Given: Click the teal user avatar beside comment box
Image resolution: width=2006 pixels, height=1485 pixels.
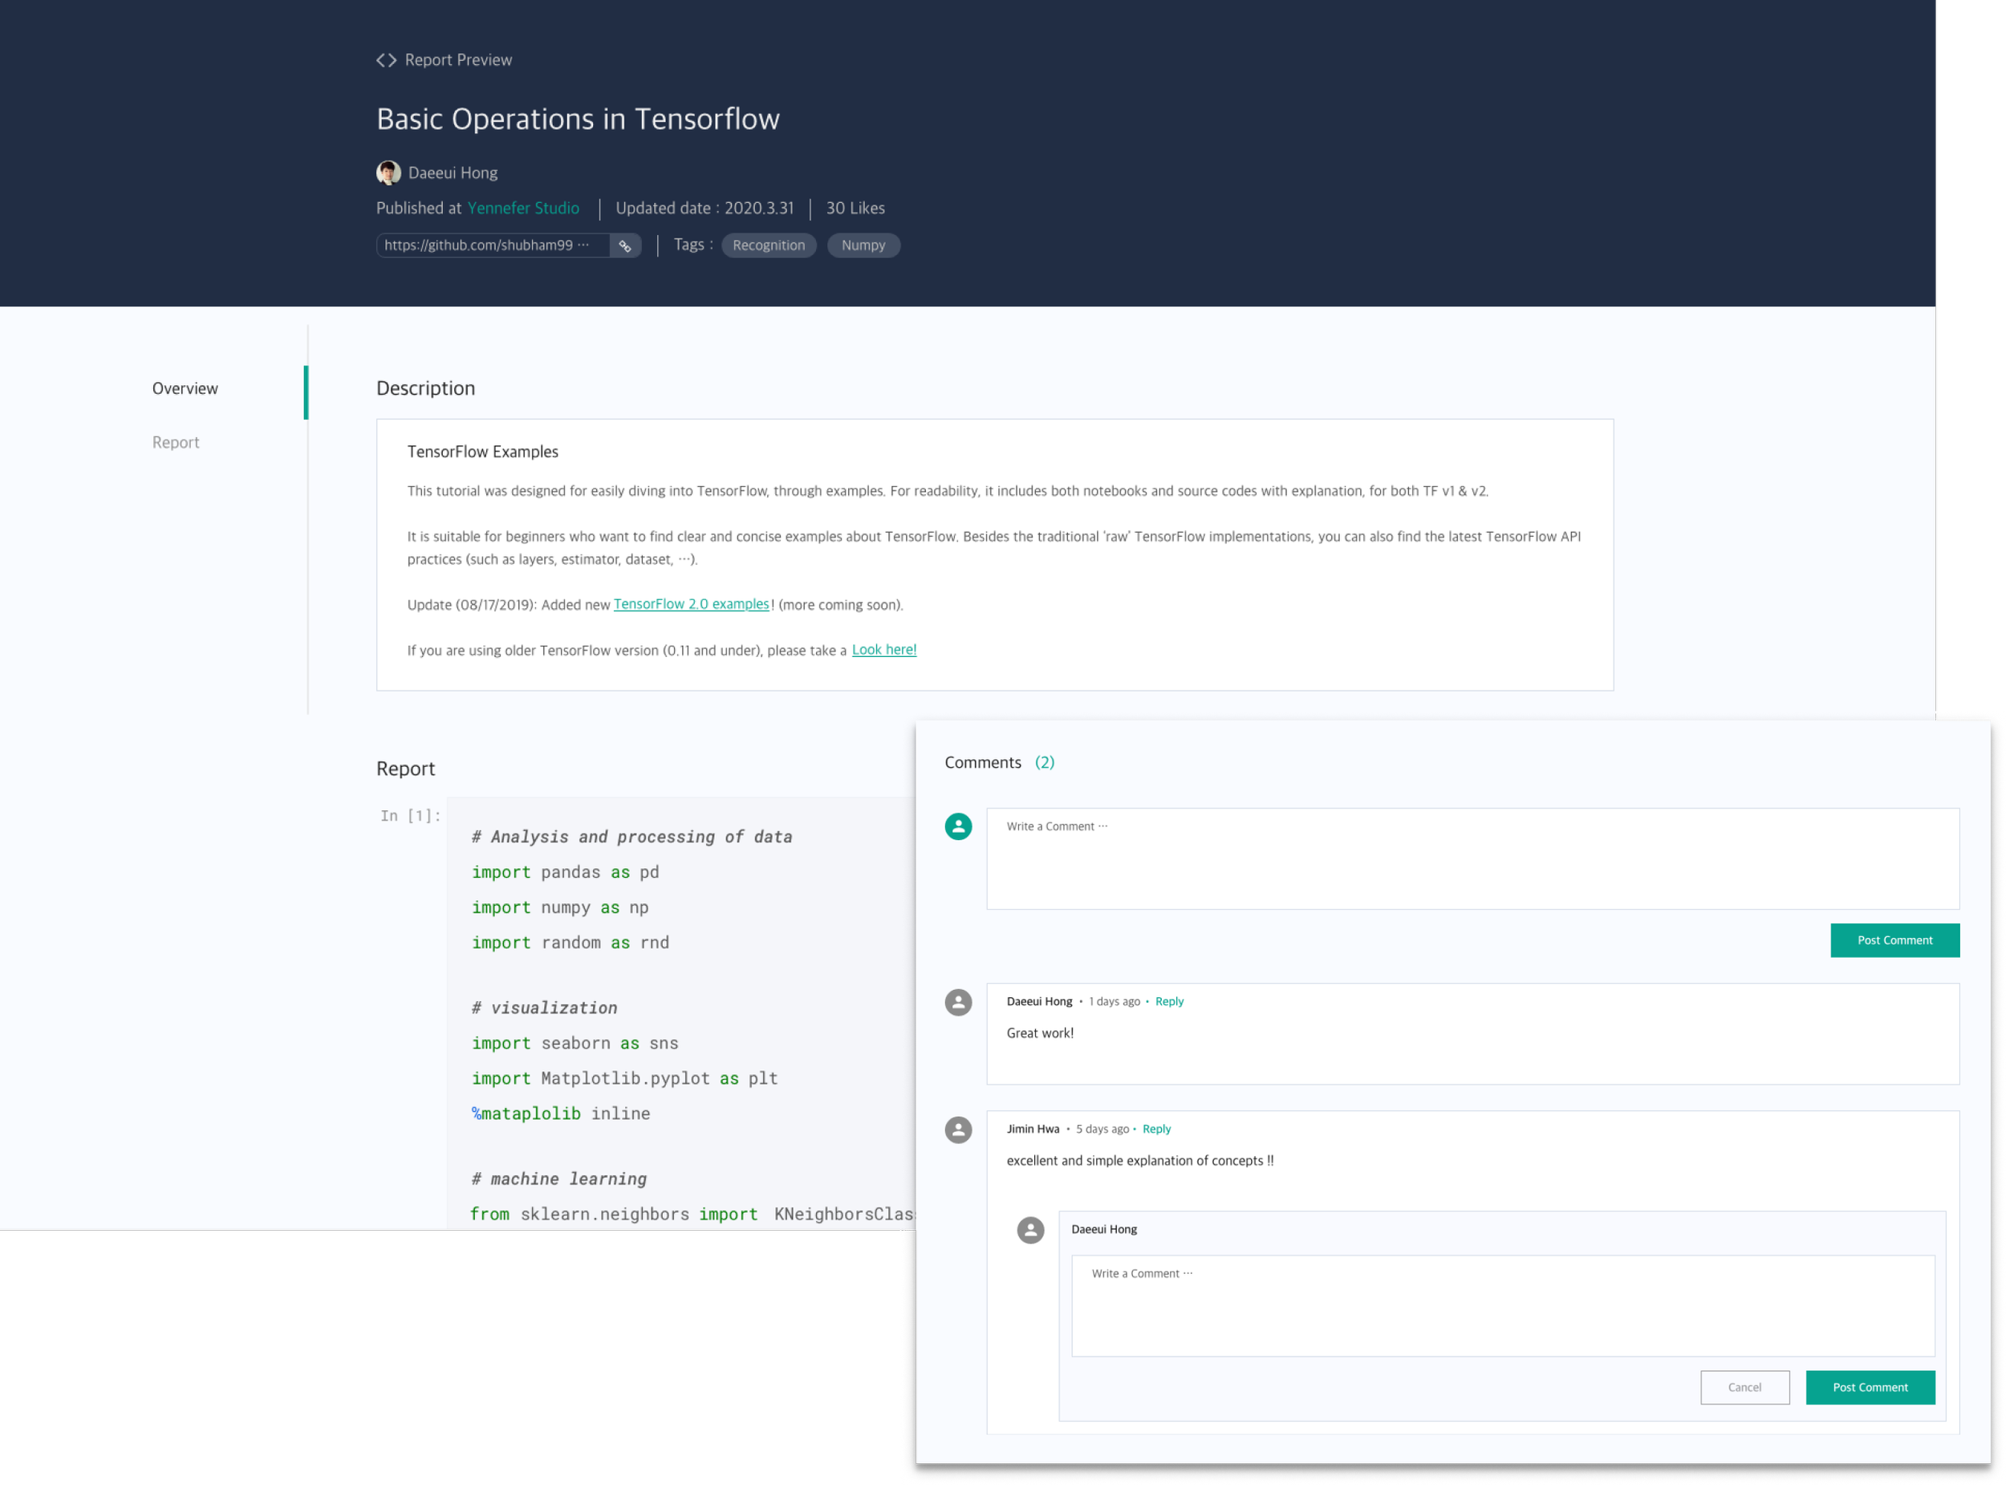Looking at the screenshot, I should 957,826.
